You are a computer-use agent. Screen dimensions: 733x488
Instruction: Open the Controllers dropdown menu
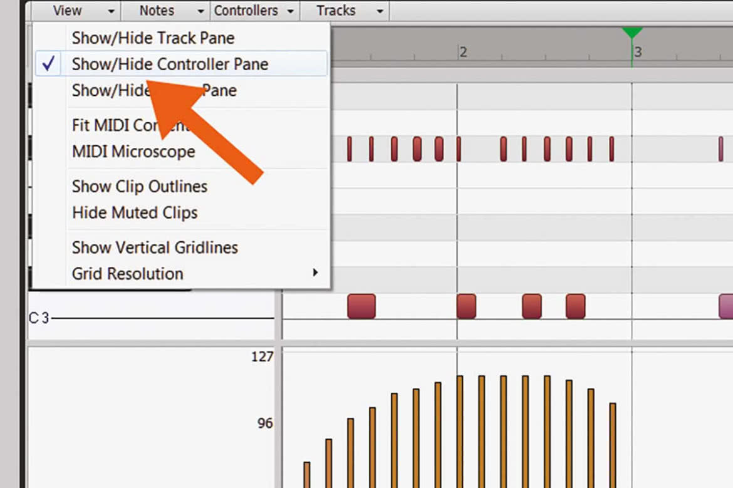(x=255, y=10)
